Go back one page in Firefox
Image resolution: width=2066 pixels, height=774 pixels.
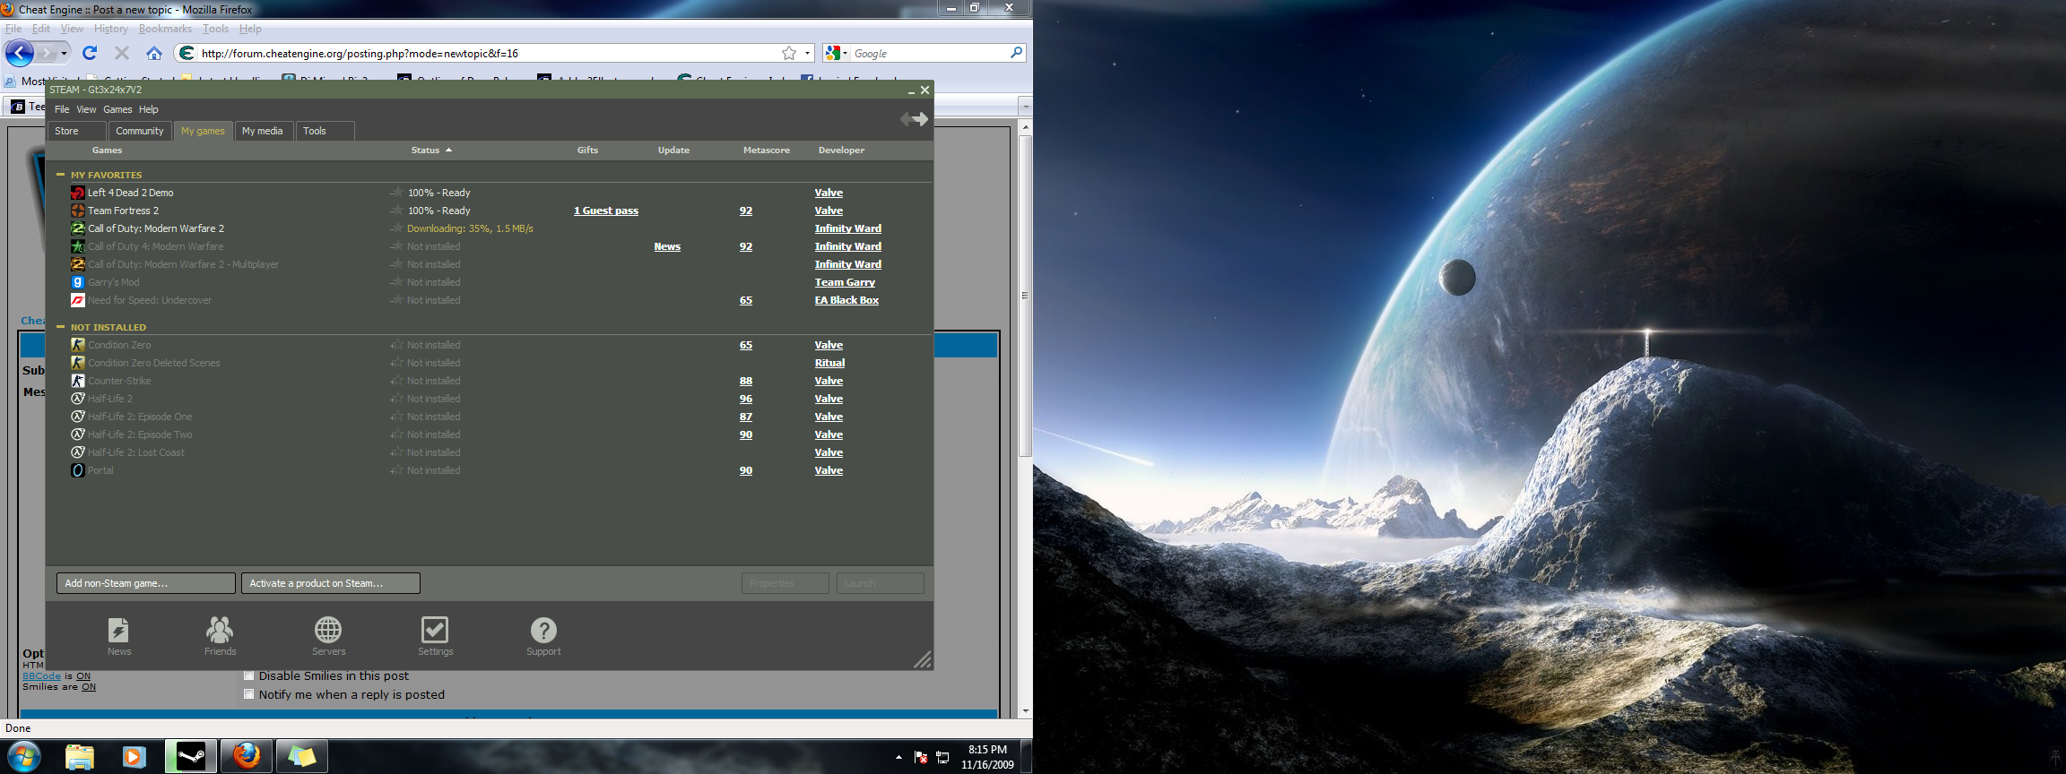pyautogui.click(x=20, y=53)
